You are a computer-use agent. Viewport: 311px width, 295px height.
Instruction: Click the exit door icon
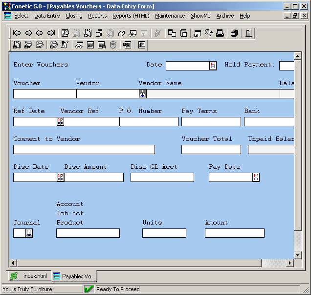pyautogui.click(x=249, y=33)
